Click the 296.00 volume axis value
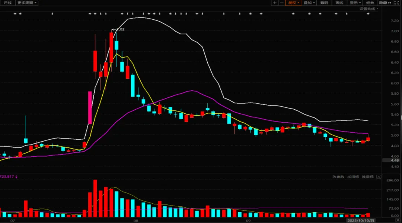Screen dimensions: 402x223 click(393, 180)
